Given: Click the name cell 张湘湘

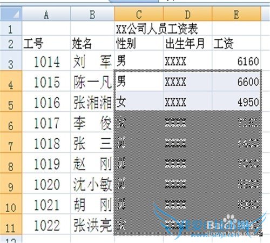Looking at the screenshot, I should pyautogui.click(x=92, y=102).
